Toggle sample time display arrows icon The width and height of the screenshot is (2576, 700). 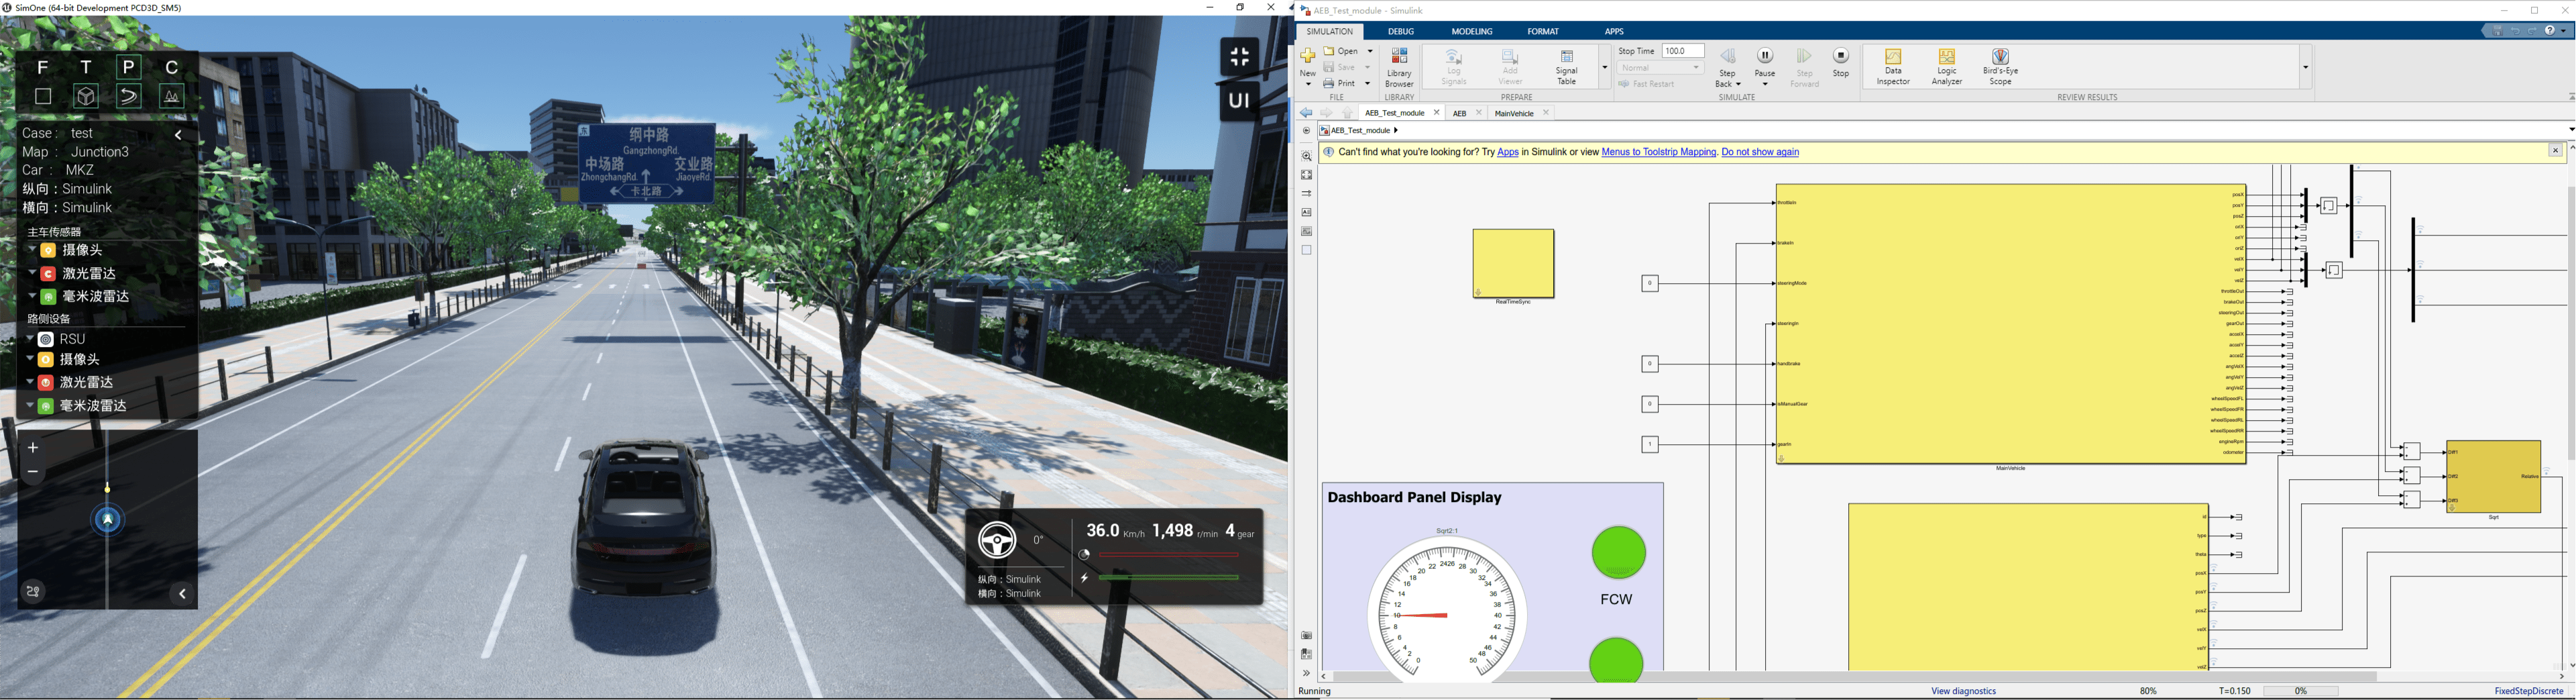coord(1306,193)
